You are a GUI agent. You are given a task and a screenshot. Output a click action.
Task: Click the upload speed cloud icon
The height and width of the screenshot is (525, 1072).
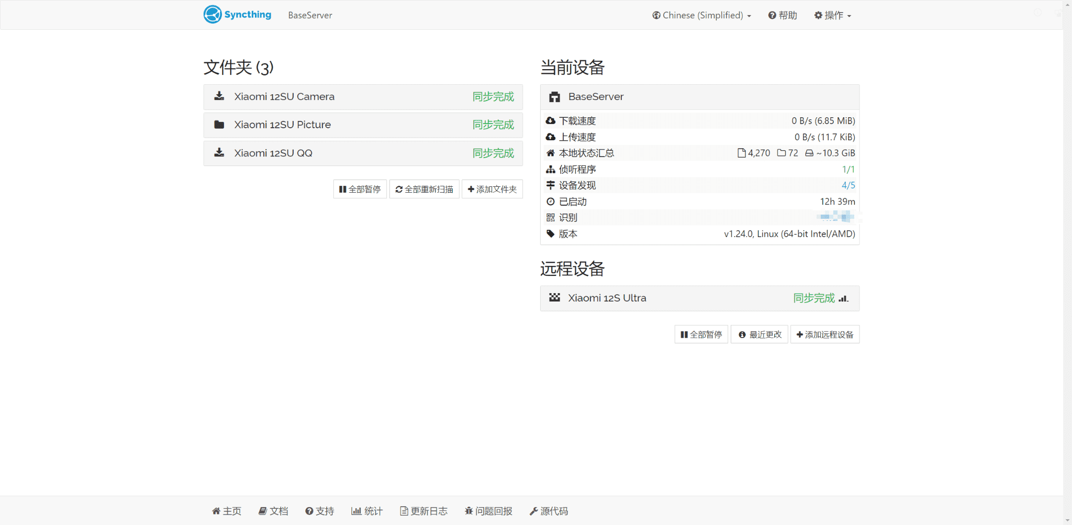(551, 137)
